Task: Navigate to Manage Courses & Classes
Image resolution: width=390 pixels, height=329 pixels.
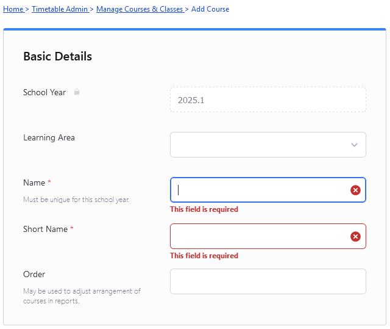Action: click(x=140, y=9)
